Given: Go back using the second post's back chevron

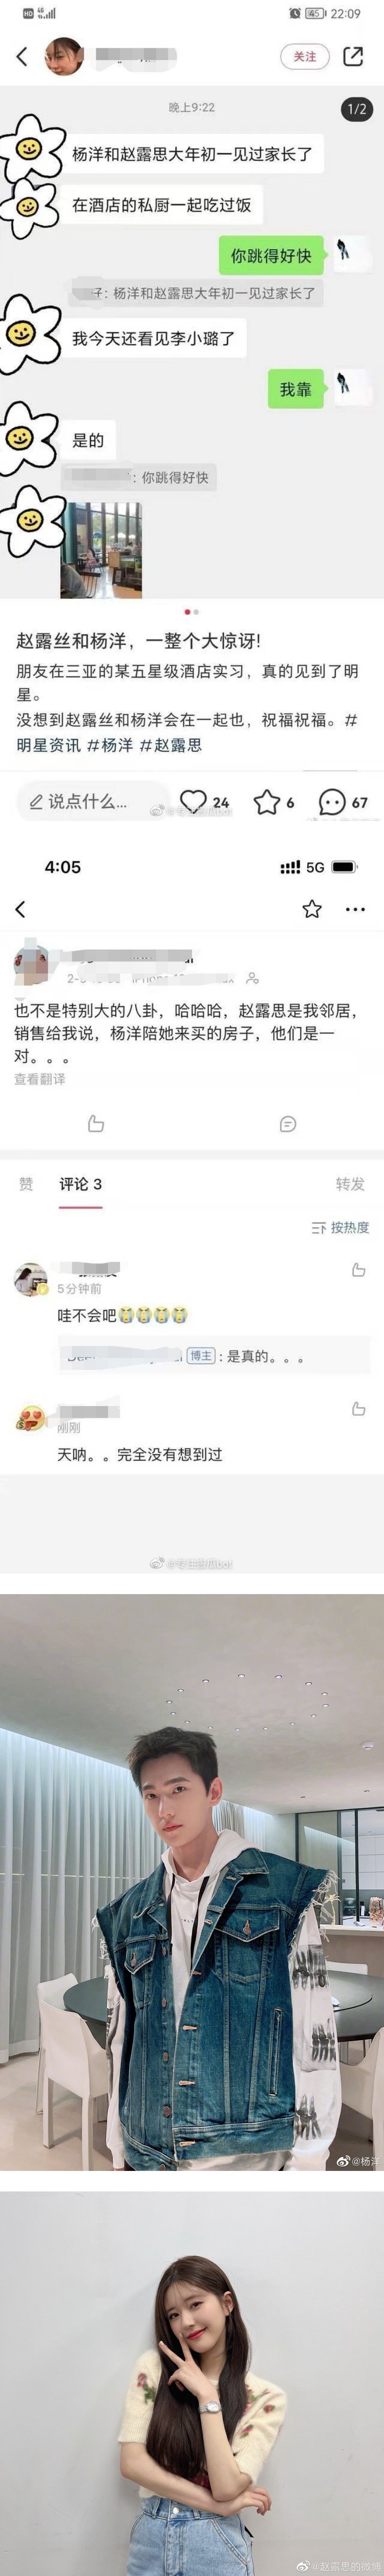Looking at the screenshot, I should coord(20,909).
